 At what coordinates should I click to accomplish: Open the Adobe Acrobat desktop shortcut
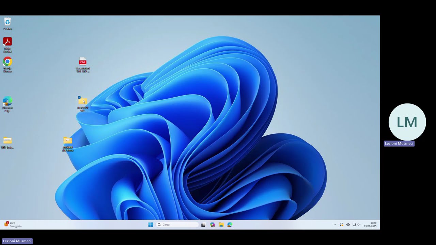click(7, 45)
